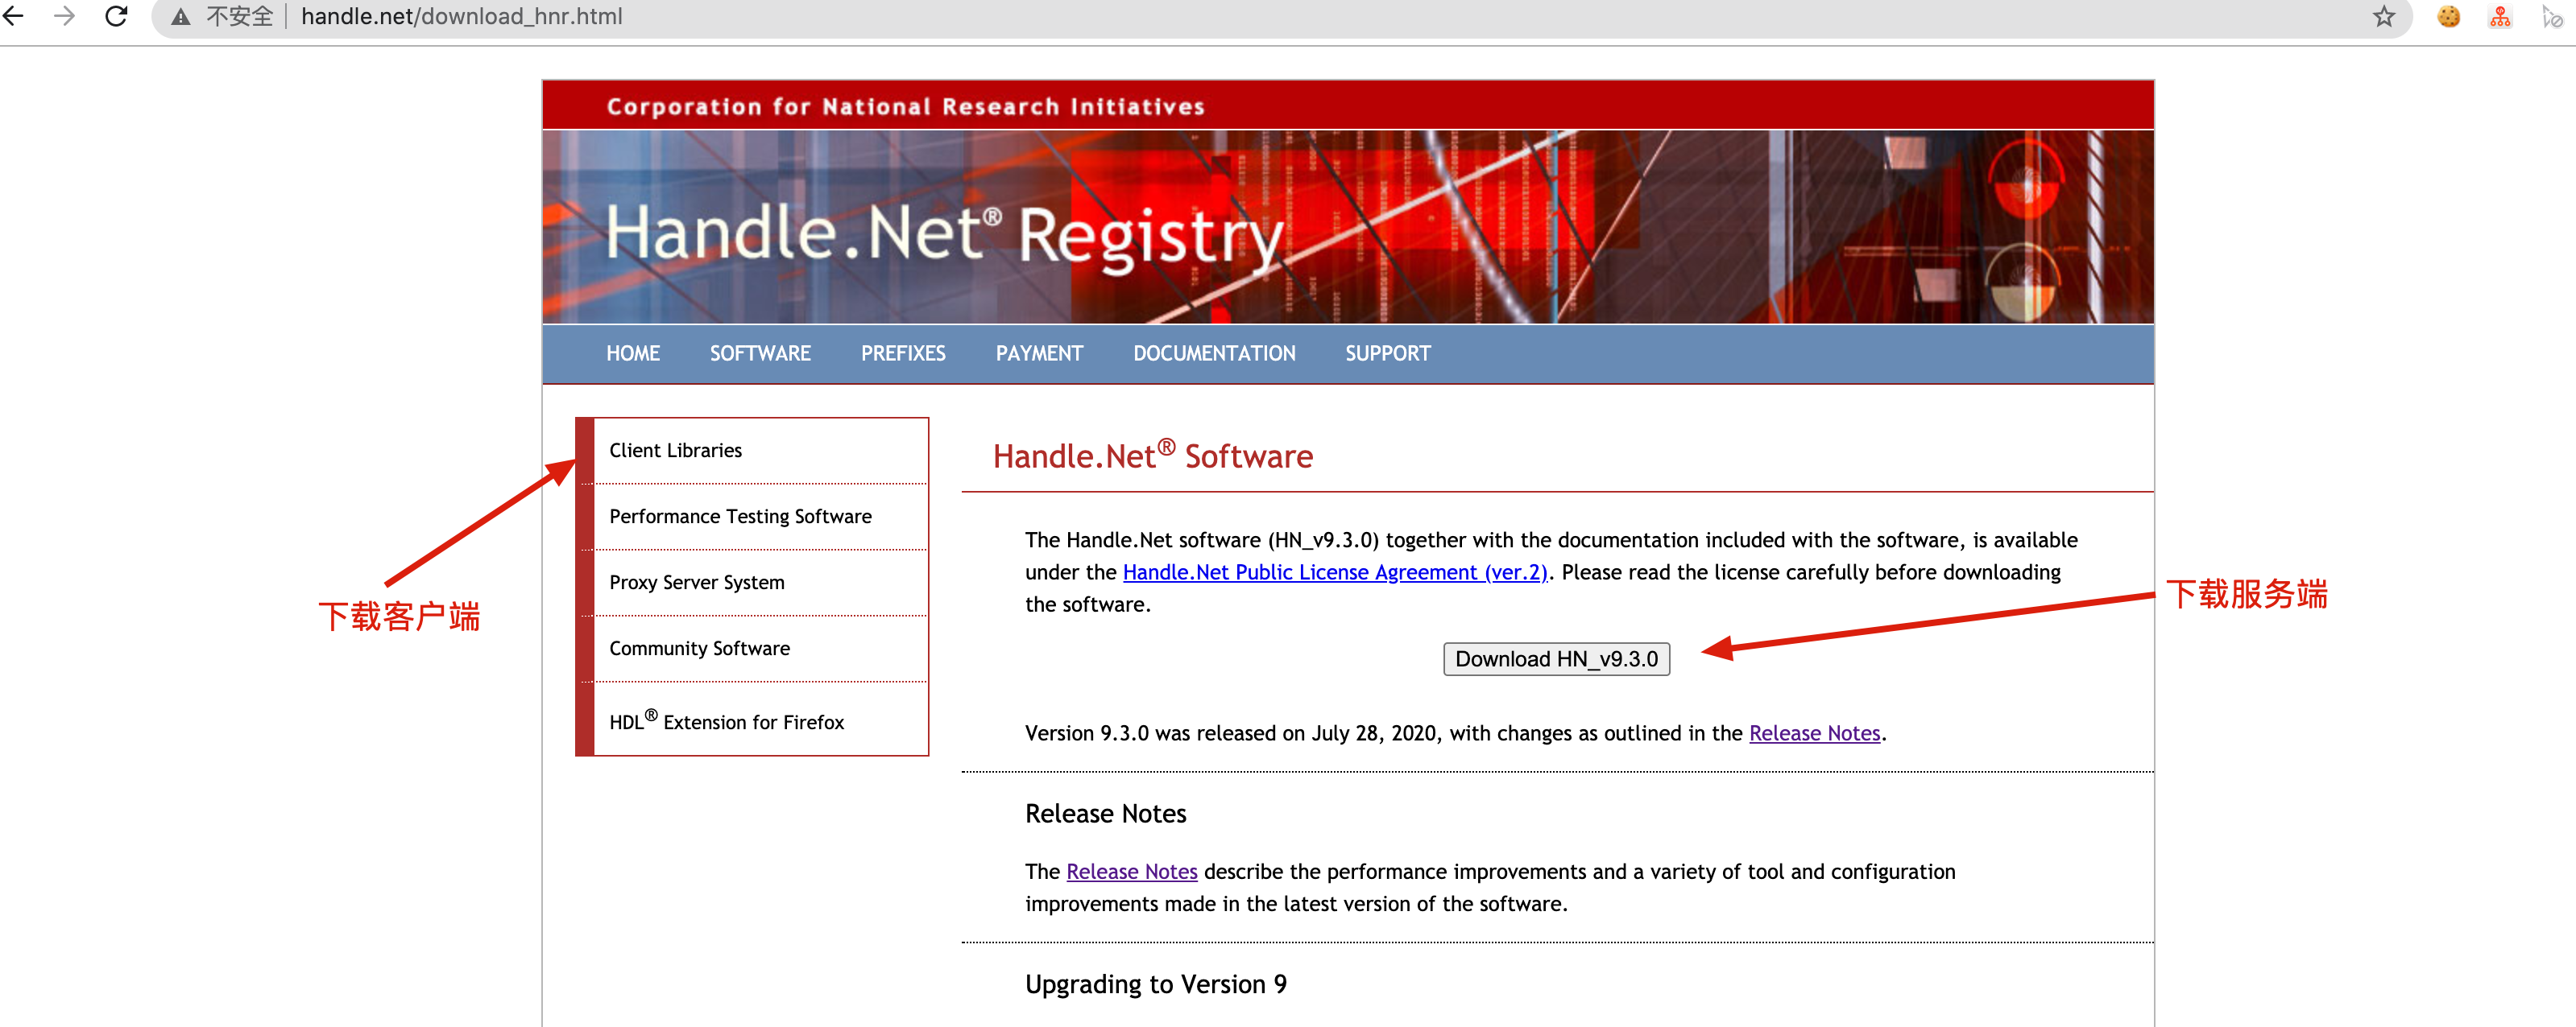Click the Handle.Net Registry banner image
The height and width of the screenshot is (1027, 2576).
tap(1347, 227)
